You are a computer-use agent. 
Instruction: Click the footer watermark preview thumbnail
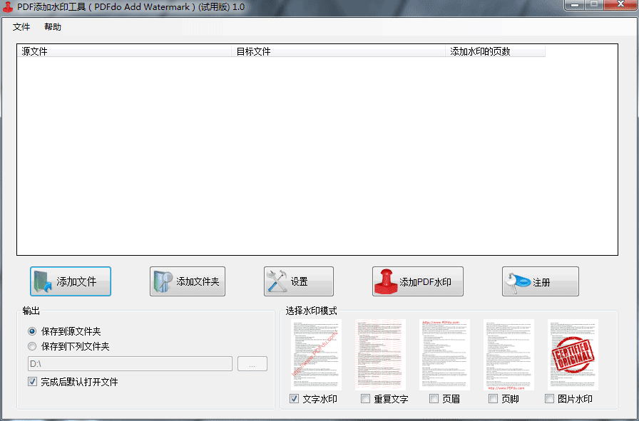click(508, 355)
